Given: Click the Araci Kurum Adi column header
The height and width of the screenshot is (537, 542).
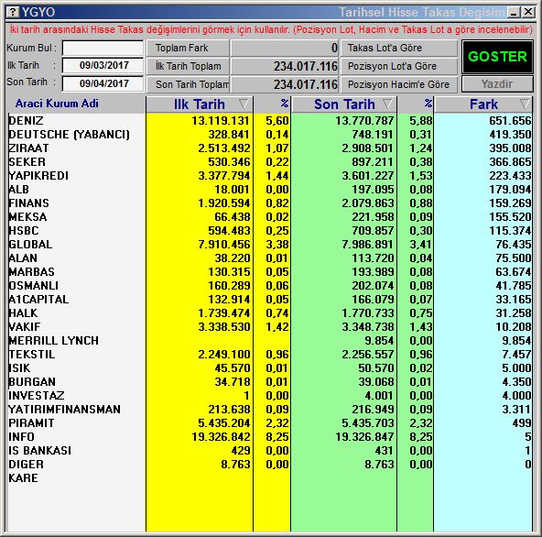Looking at the screenshot, I should [57, 104].
